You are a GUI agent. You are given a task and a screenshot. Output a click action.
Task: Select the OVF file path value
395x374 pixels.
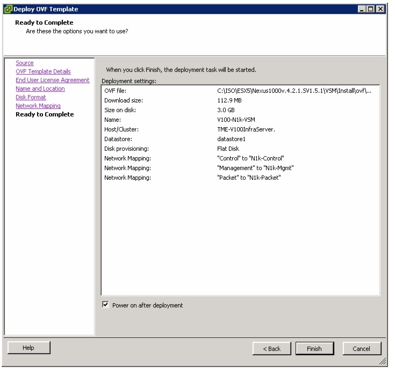pyautogui.click(x=294, y=91)
